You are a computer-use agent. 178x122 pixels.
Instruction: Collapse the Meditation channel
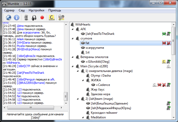coord(83,117)
